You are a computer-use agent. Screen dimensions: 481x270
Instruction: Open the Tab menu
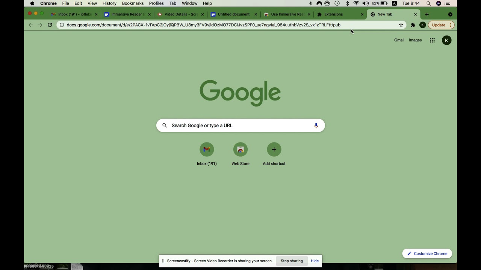click(173, 3)
